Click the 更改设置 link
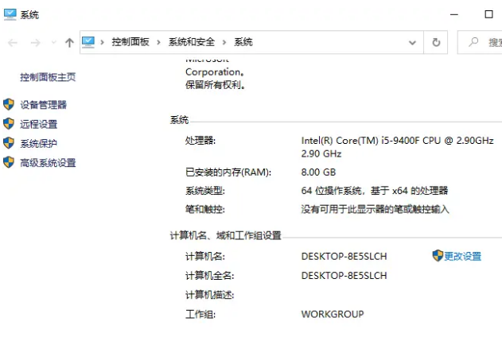 click(462, 256)
